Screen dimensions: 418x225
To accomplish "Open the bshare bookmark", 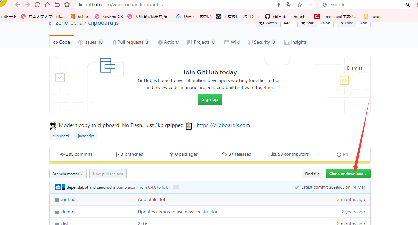I will pos(80,16).
